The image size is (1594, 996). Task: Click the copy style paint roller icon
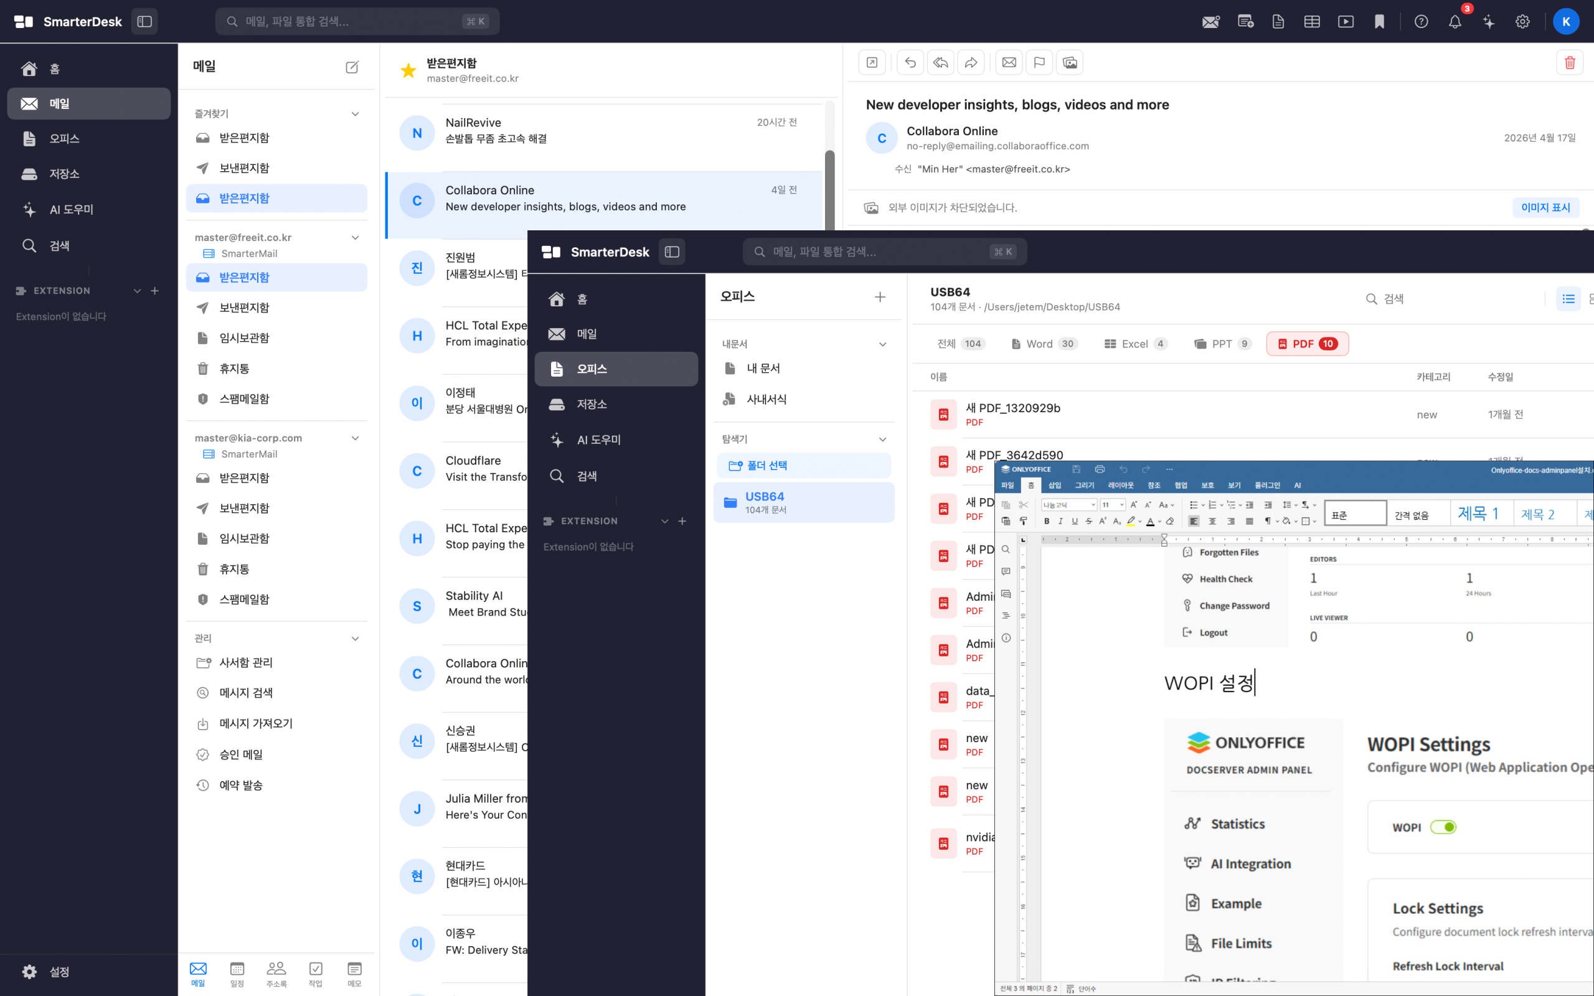click(x=1023, y=521)
